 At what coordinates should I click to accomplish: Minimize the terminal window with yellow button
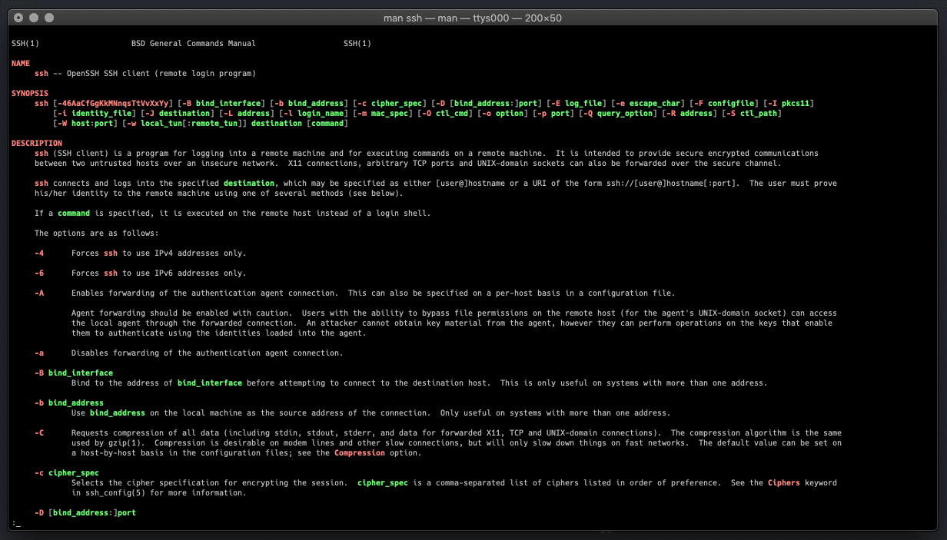[x=34, y=17]
